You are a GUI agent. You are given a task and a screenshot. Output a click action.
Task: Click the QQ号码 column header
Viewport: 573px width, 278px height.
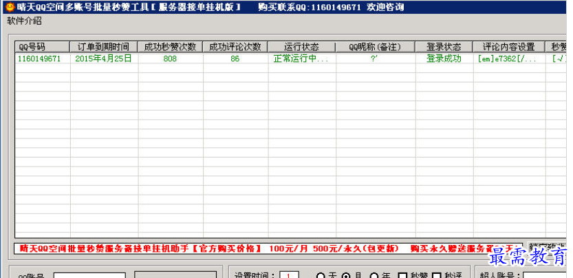pos(43,47)
